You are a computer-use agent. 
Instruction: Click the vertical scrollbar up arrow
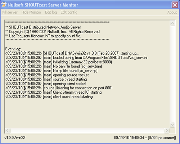click(172, 23)
